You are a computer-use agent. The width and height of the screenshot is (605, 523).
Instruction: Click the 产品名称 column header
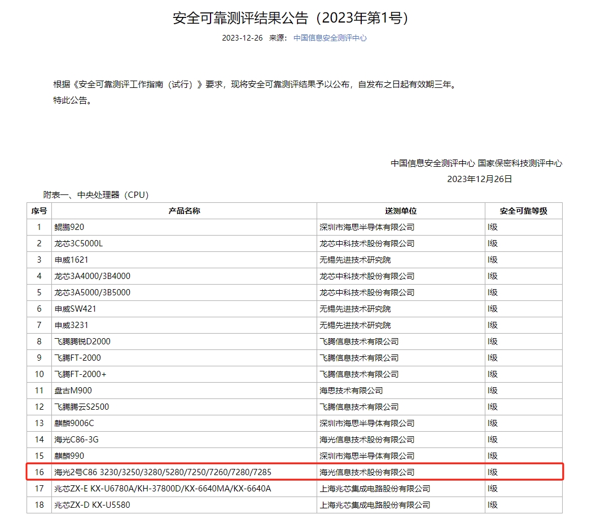[x=184, y=211]
